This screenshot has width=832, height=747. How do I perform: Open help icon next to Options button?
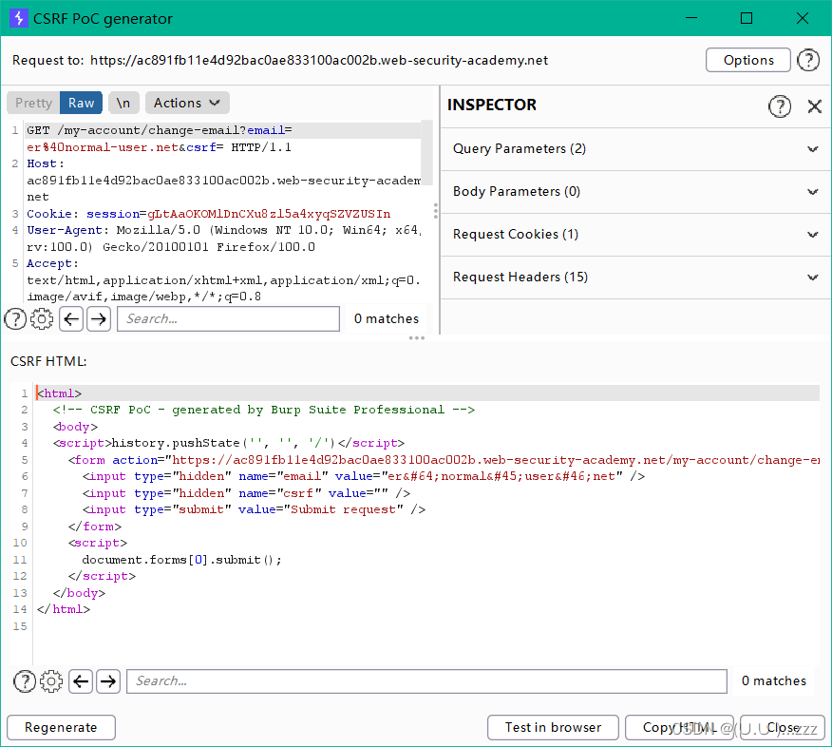tap(808, 60)
